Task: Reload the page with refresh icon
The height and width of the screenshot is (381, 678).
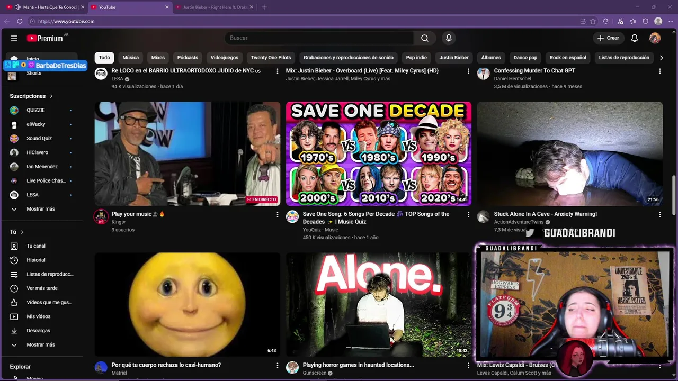Action: 20,21
